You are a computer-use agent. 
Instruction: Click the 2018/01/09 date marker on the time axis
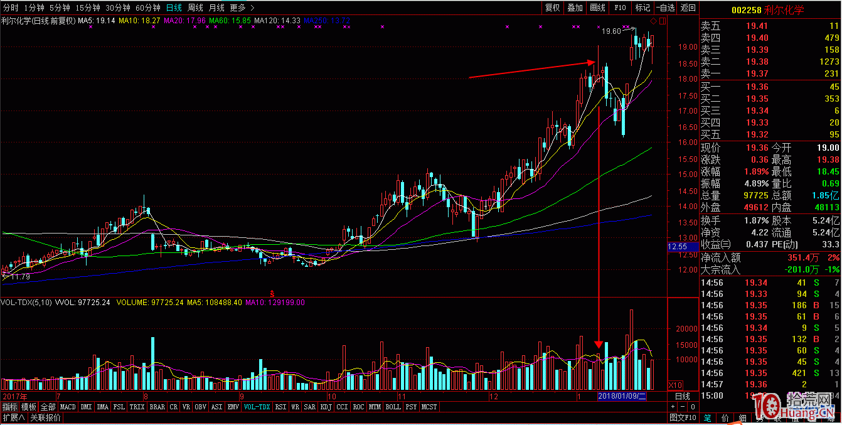pos(622,396)
